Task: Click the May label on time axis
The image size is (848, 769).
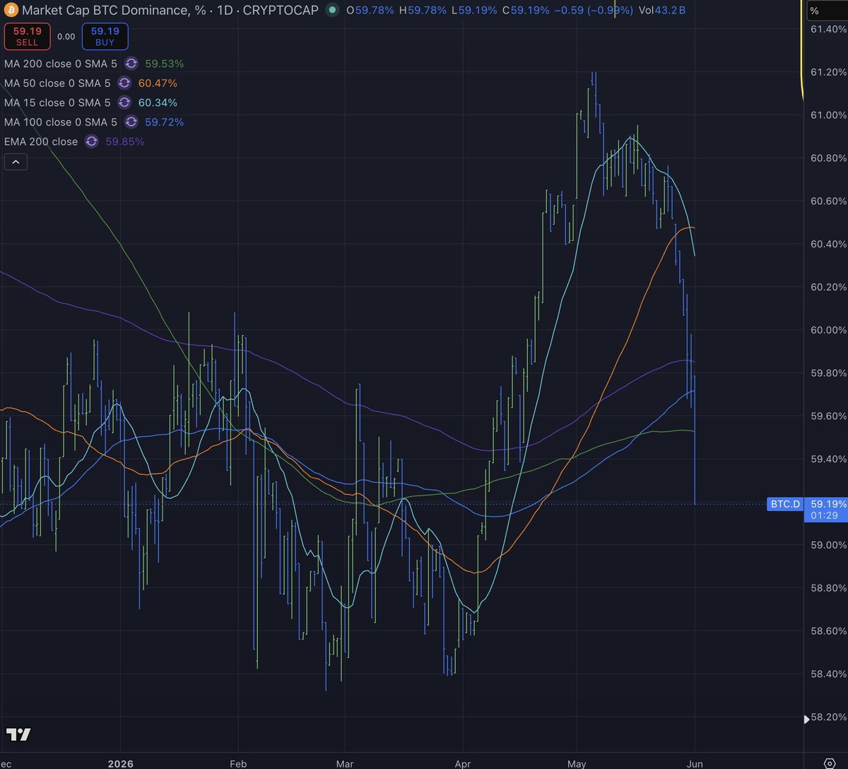Action: click(577, 763)
